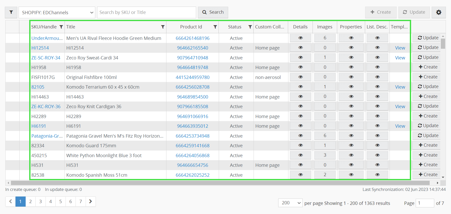The height and width of the screenshot is (214, 451).
Task: View properties of Original Fishfibre 100ml
Action: [351, 77]
